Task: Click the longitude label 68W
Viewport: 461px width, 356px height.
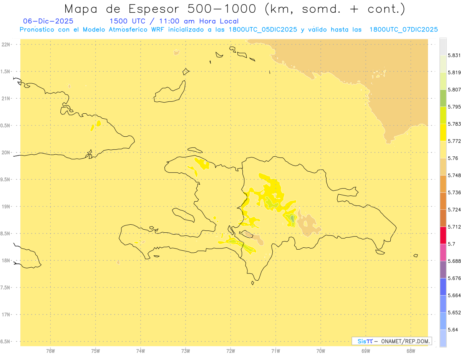Action: [411, 351]
